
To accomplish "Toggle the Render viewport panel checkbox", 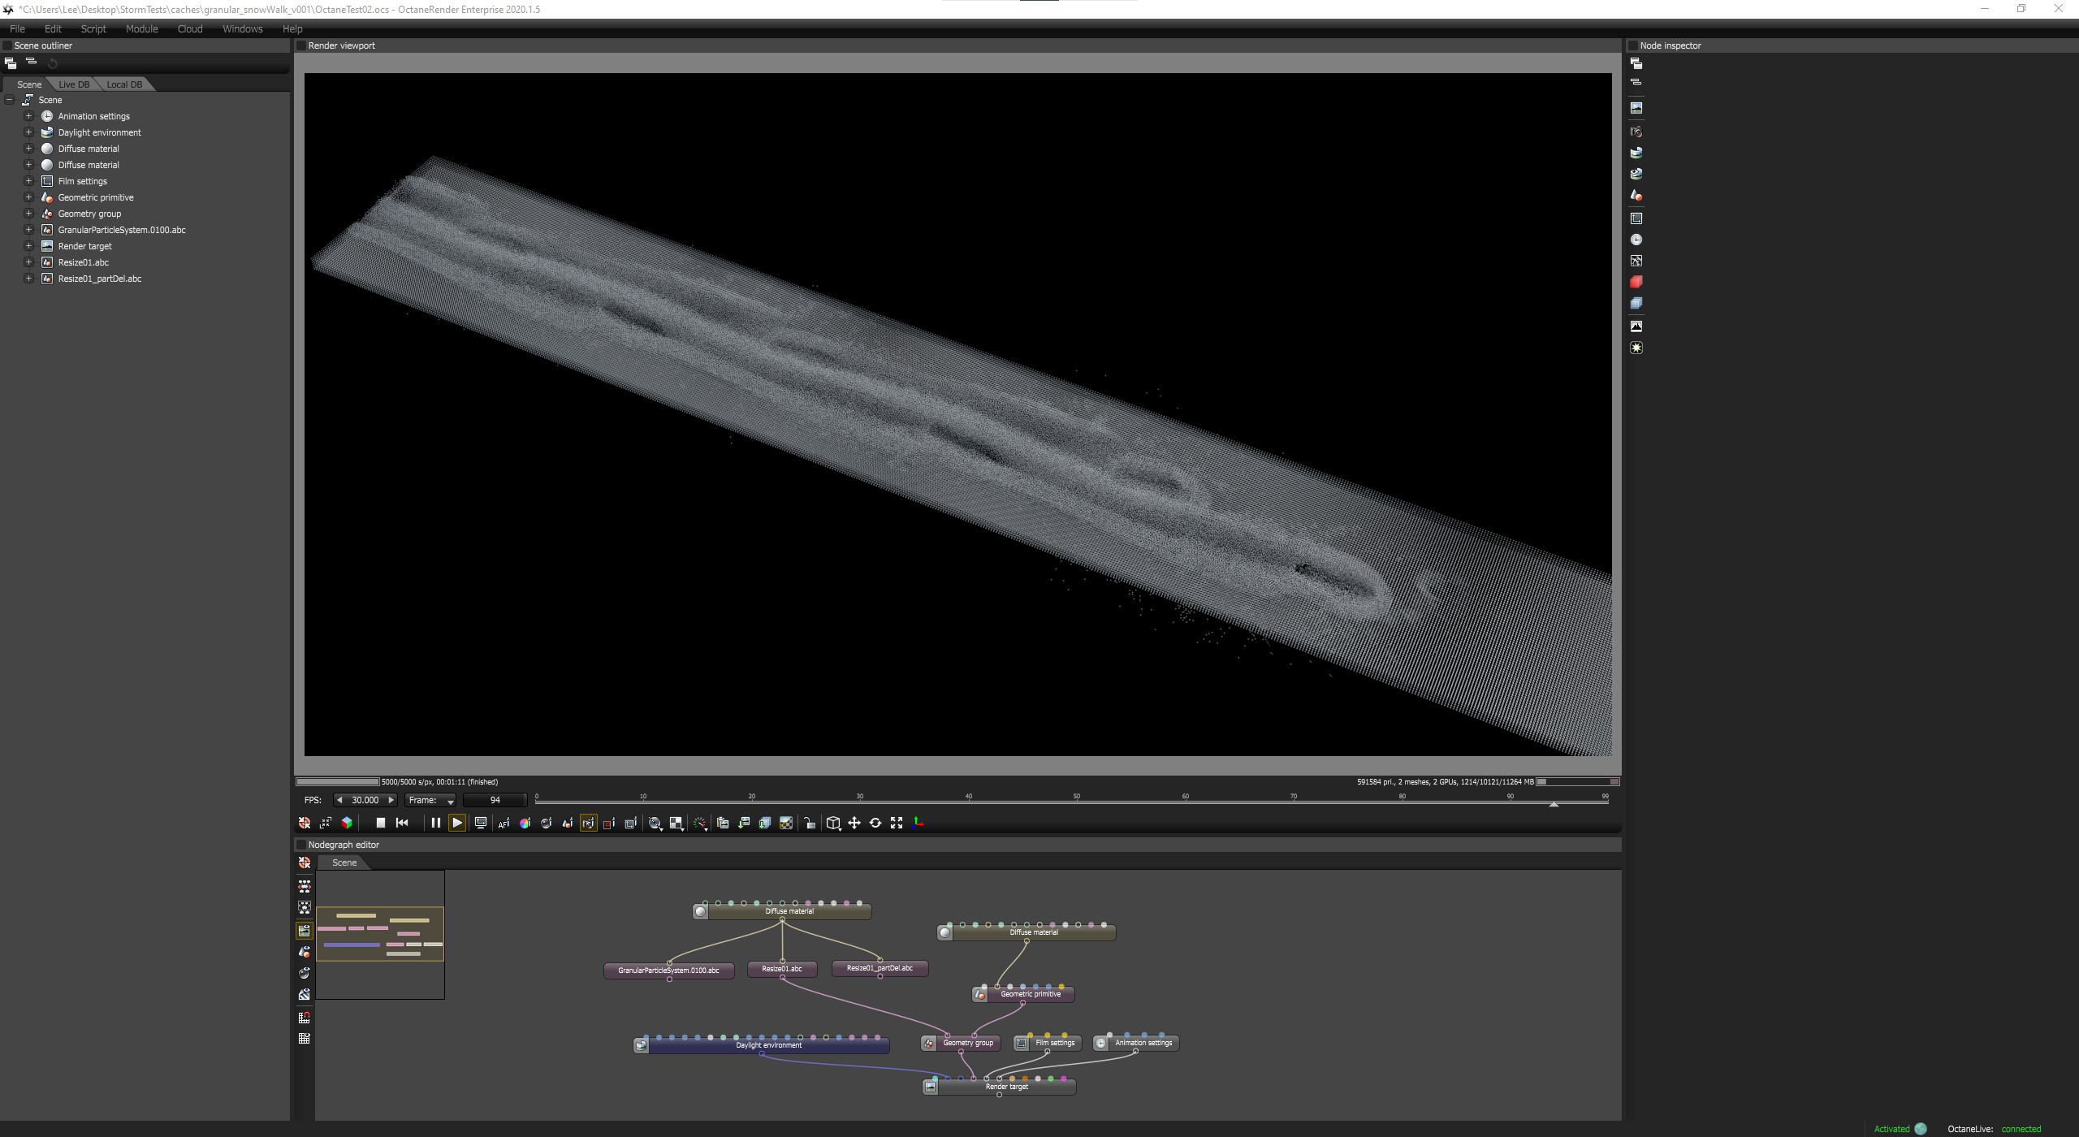I will pos(301,45).
